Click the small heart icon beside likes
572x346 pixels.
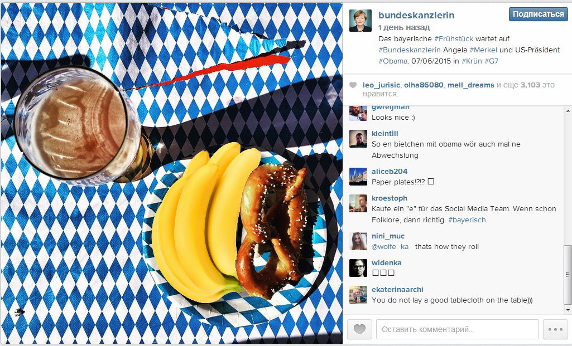point(353,85)
